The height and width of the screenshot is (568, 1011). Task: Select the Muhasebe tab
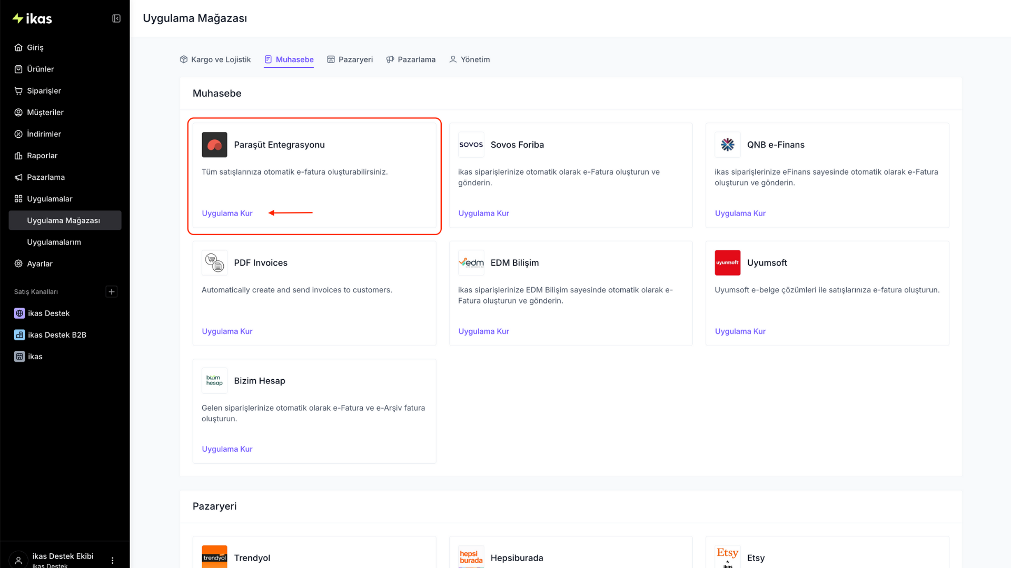(289, 59)
